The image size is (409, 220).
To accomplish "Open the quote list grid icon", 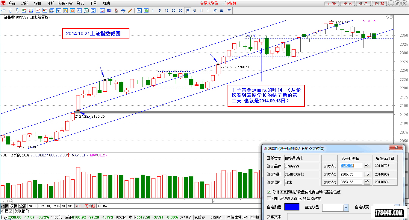I will 31,10.
